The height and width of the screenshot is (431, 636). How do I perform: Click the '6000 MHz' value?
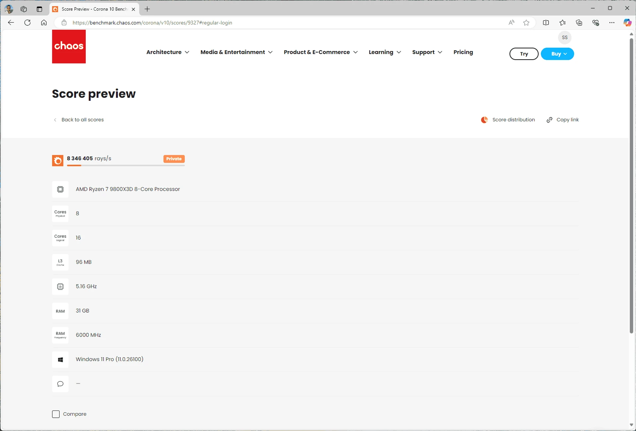tap(88, 335)
